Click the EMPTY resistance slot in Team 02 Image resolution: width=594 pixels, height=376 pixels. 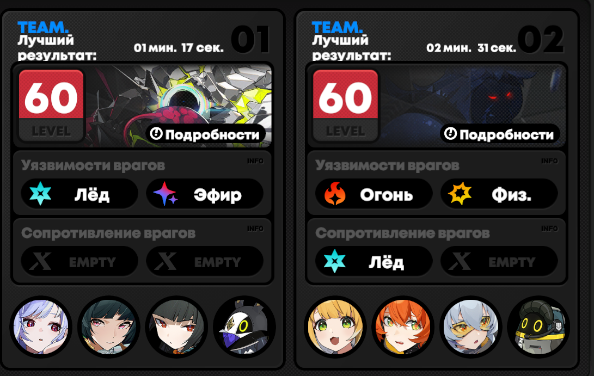499,261
